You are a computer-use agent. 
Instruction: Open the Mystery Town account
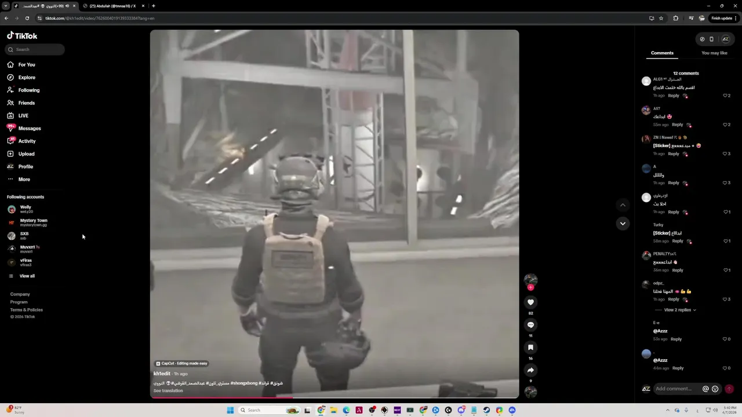29,222
